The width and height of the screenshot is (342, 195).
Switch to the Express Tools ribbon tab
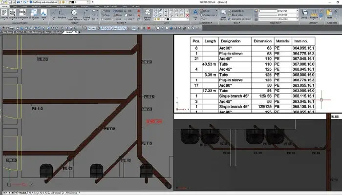tap(110, 6)
